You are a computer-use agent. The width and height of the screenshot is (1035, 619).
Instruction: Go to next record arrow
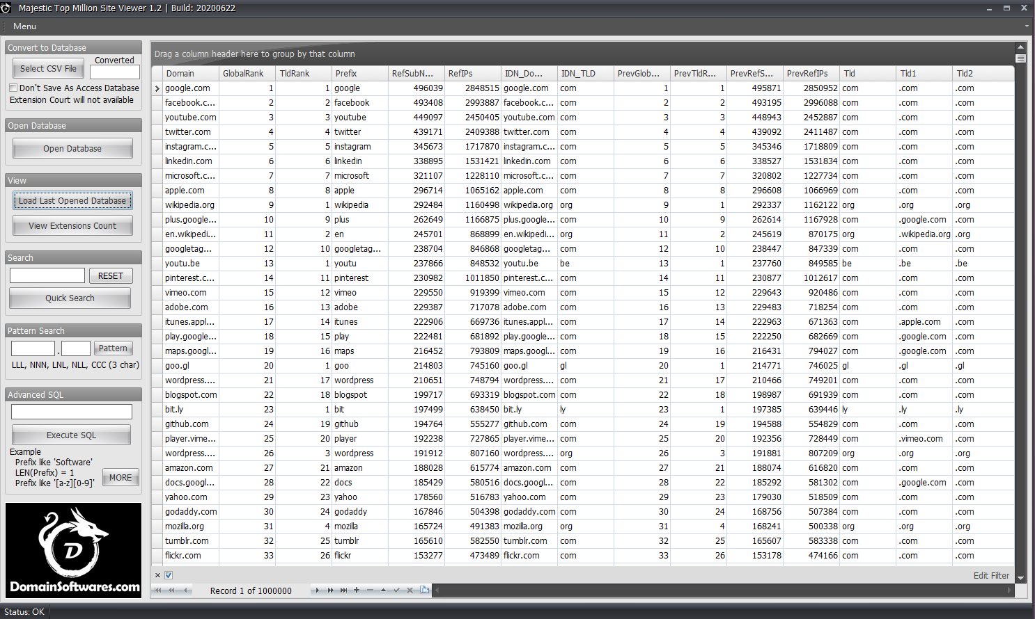[317, 590]
